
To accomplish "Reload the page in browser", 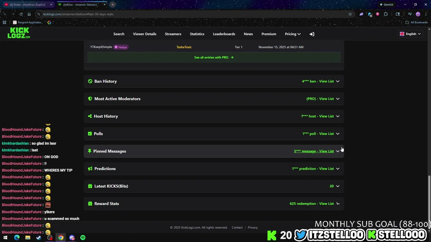I will pos(21,14).
